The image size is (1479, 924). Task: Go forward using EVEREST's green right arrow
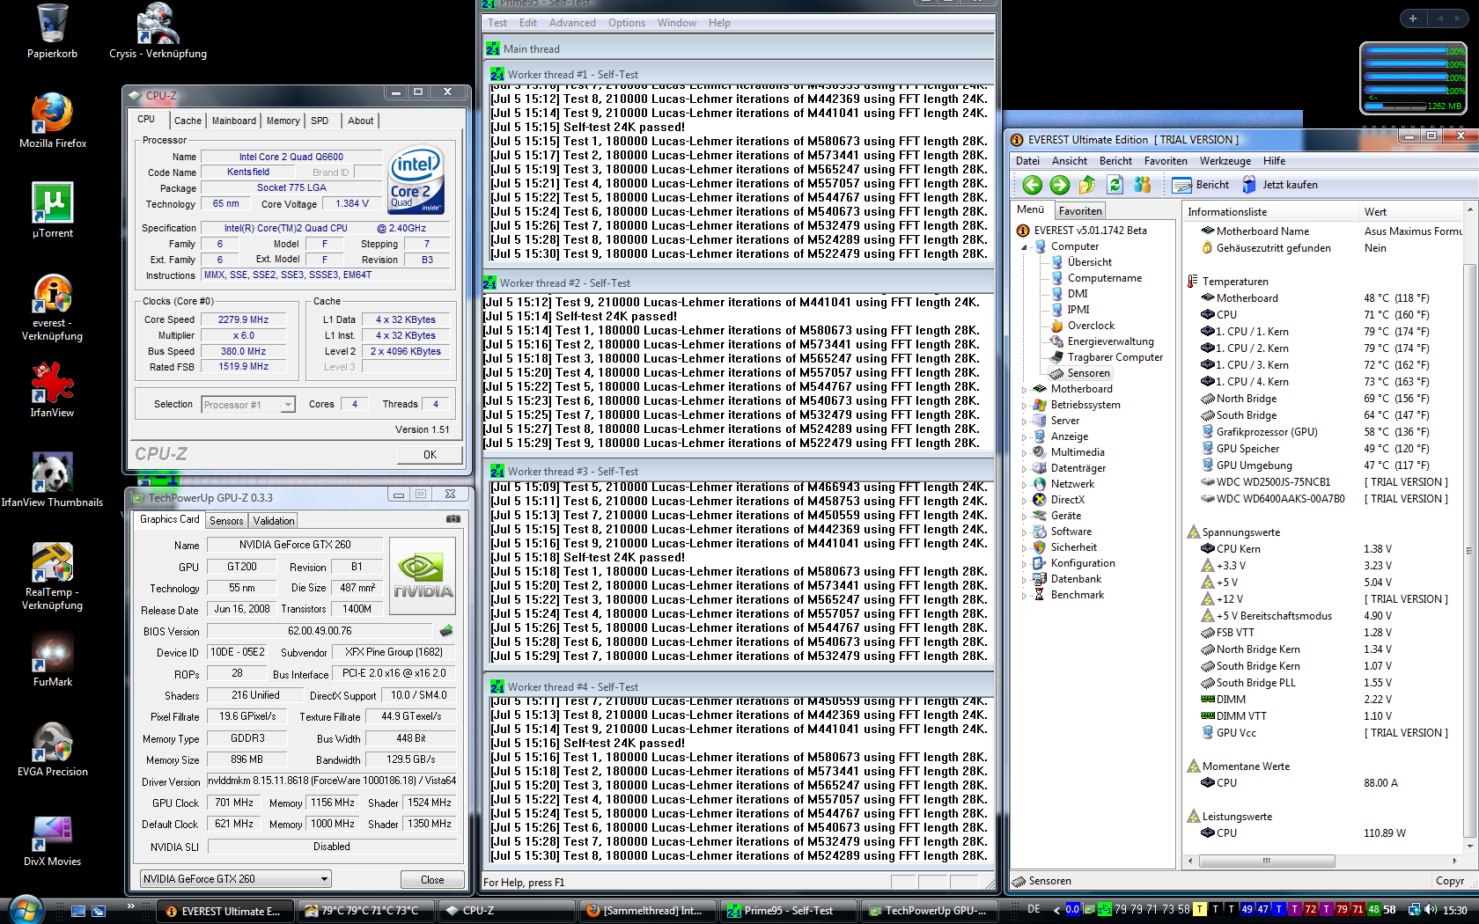click(1060, 185)
